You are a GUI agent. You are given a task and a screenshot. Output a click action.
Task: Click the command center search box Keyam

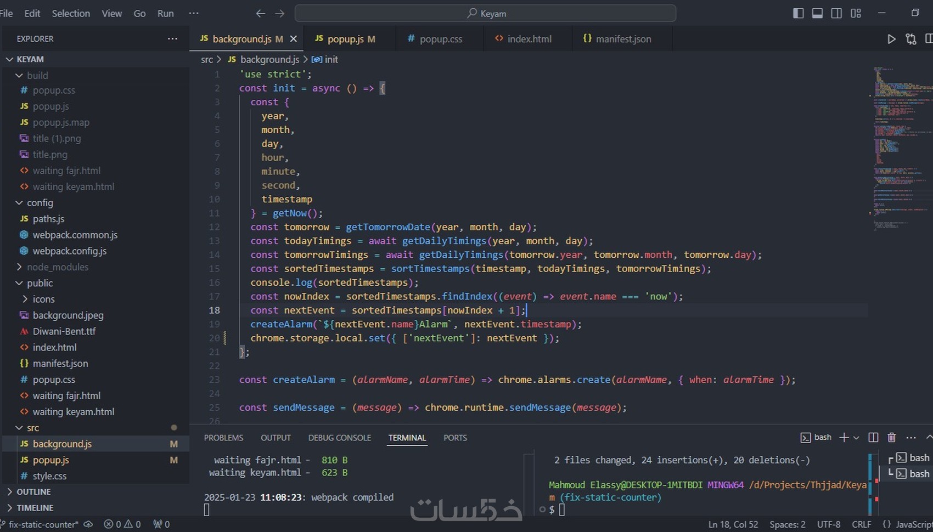pyautogui.click(x=485, y=13)
